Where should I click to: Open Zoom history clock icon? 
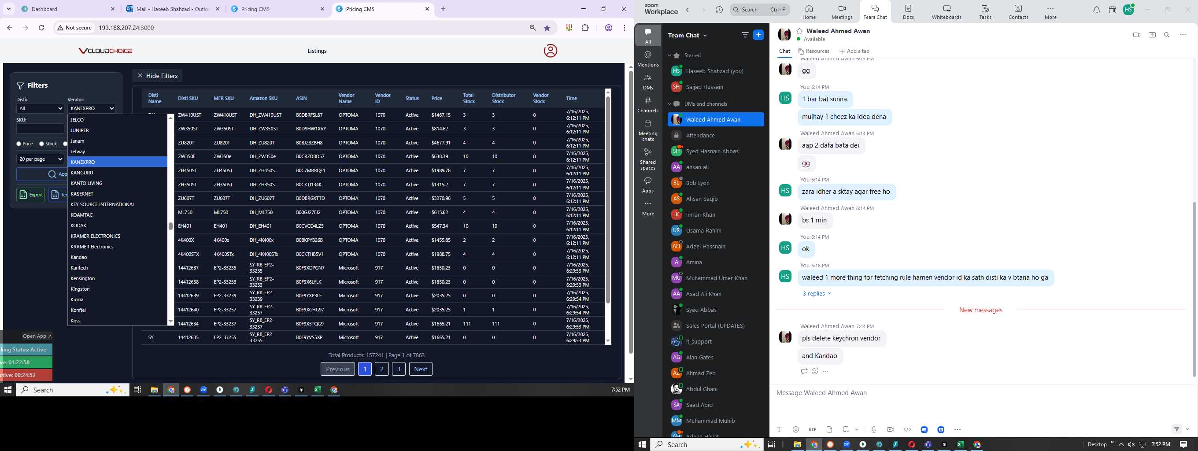point(719,10)
